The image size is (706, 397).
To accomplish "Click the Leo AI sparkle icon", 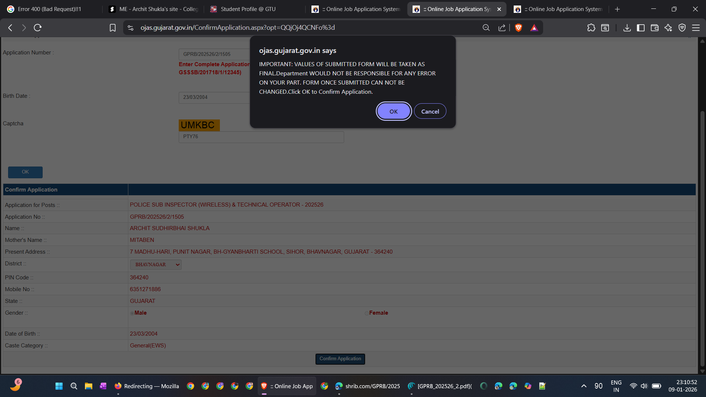I will (668, 28).
